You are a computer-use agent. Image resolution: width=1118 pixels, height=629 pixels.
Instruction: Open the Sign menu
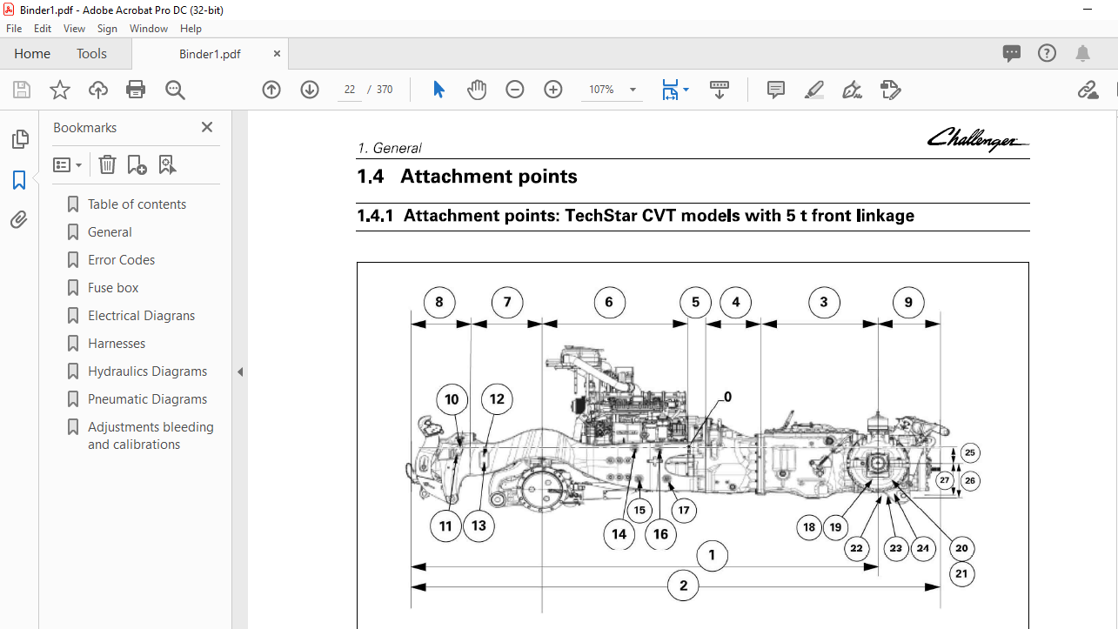(x=107, y=29)
